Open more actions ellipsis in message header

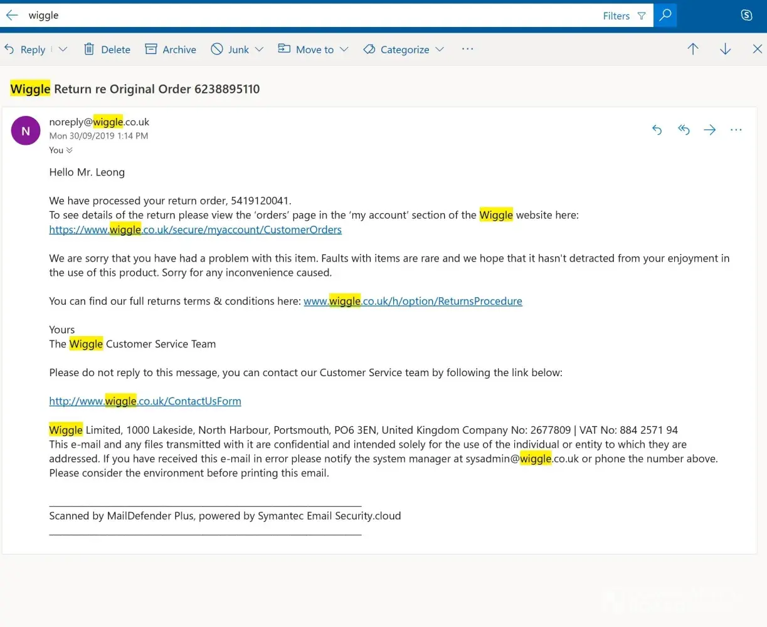pos(736,130)
